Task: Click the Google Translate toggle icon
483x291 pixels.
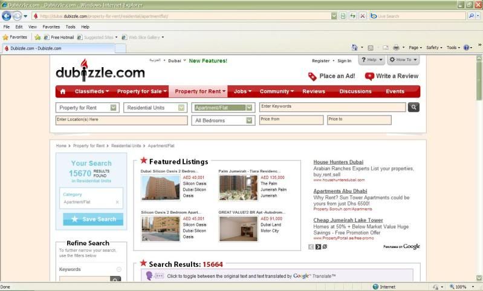Action: coord(155,276)
